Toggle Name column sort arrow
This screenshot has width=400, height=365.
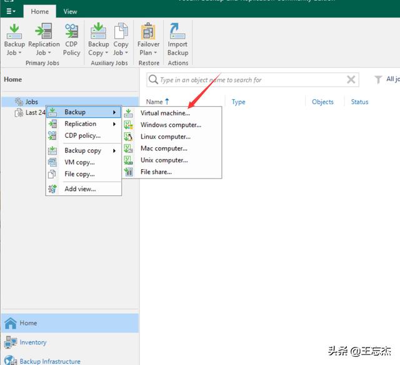coord(167,101)
